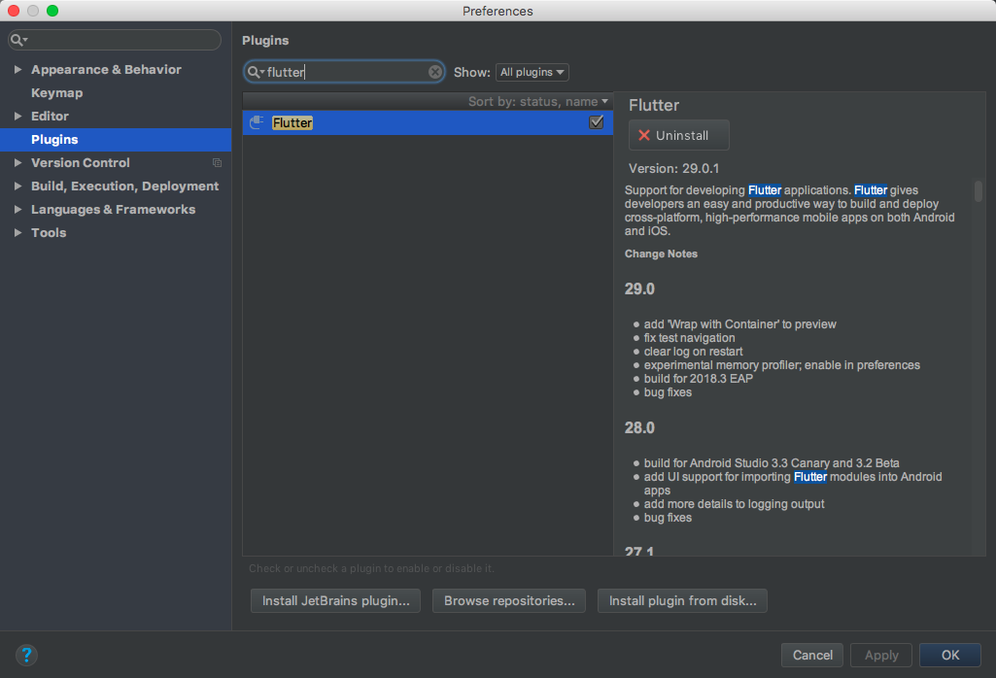
Task: Select Plugins in the settings sidebar
Action: (x=54, y=140)
